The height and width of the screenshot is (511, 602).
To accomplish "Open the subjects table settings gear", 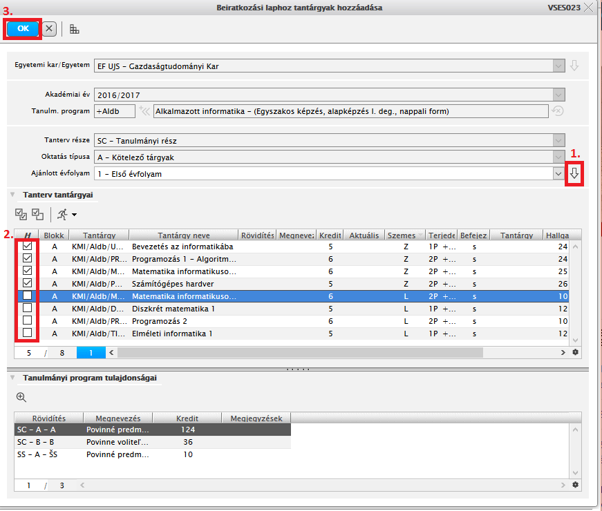I will tap(575, 352).
